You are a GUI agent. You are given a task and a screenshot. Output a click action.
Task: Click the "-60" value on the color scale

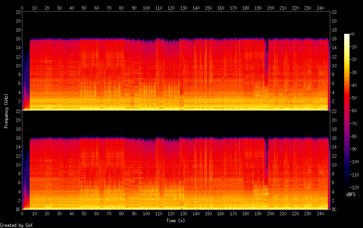coord(353,110)
